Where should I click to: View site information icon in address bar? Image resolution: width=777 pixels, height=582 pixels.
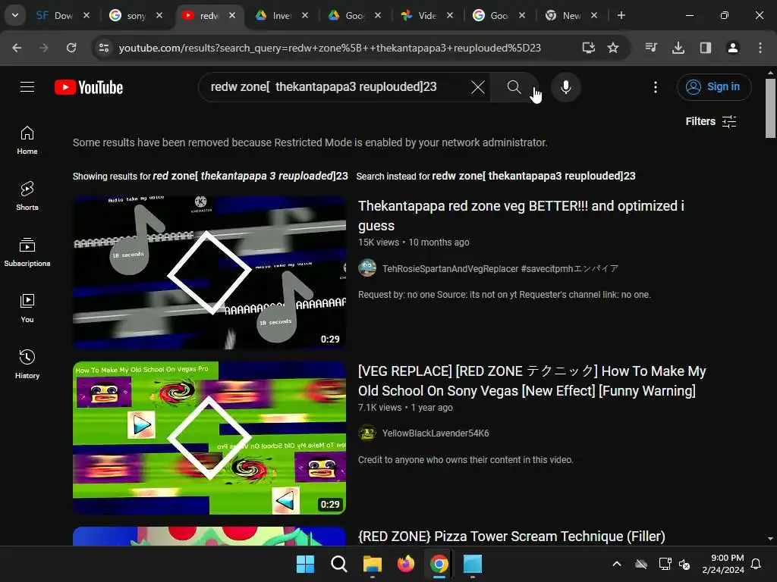click(x=104, y=48)
